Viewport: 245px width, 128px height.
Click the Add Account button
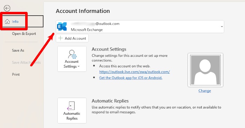pyautogui.click(x=72, y=38)
